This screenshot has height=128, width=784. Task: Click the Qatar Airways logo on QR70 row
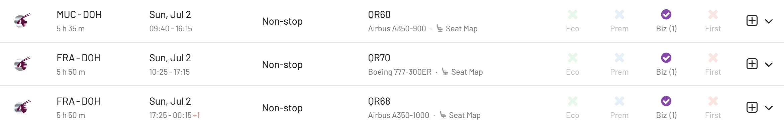(x=22, y=64)
